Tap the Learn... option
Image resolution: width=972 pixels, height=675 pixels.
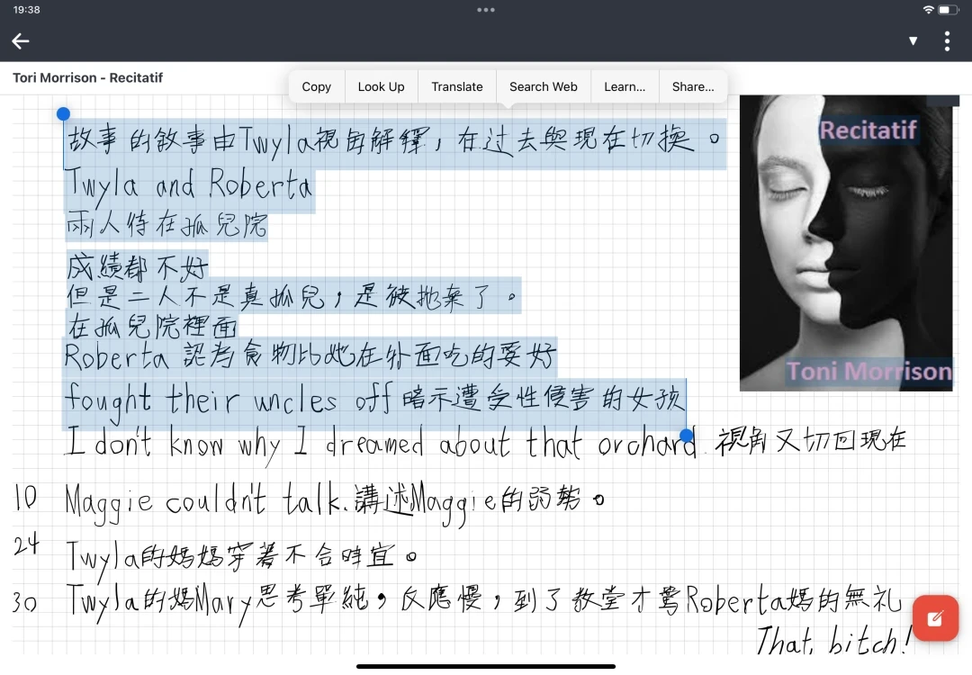pos(625,86)
